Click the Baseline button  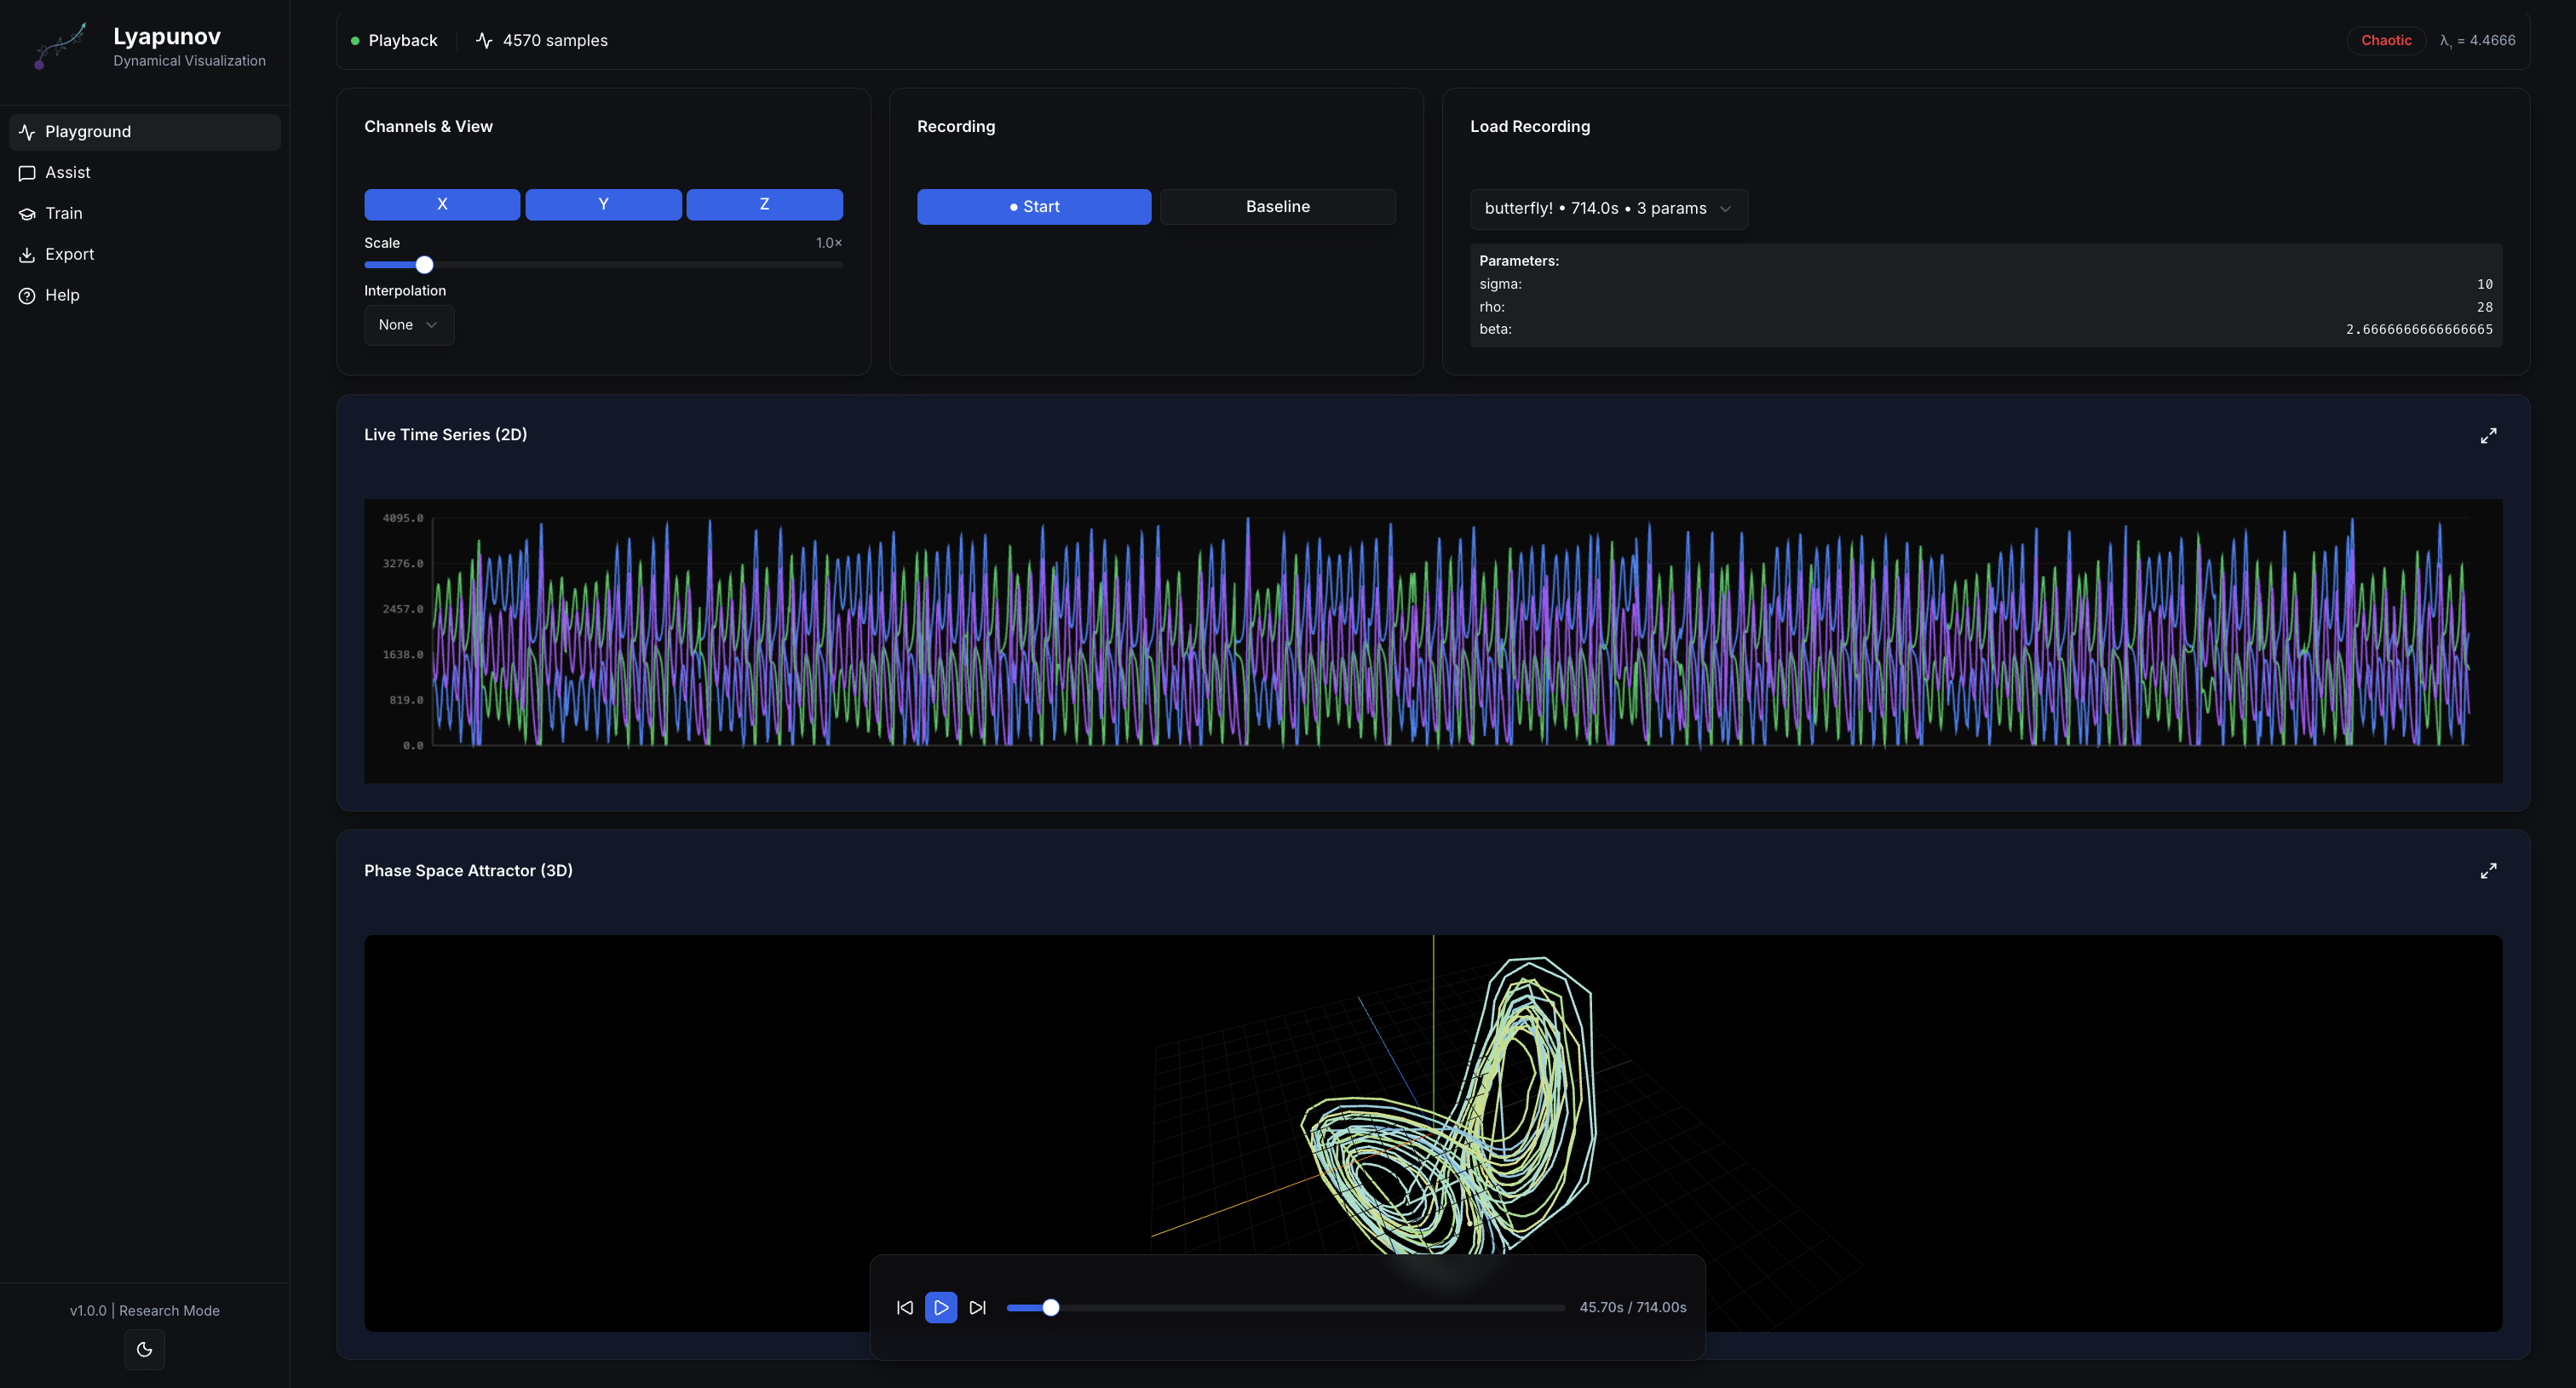(1277, 207)
